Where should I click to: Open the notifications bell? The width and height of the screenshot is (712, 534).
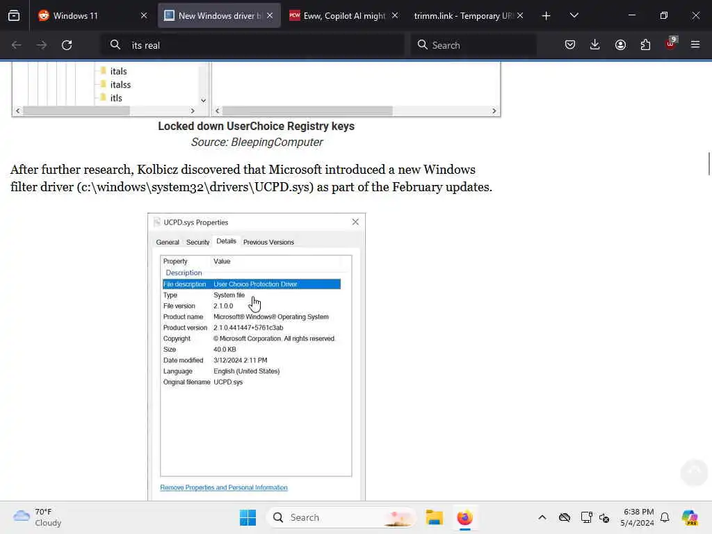(x=665, y=517)
